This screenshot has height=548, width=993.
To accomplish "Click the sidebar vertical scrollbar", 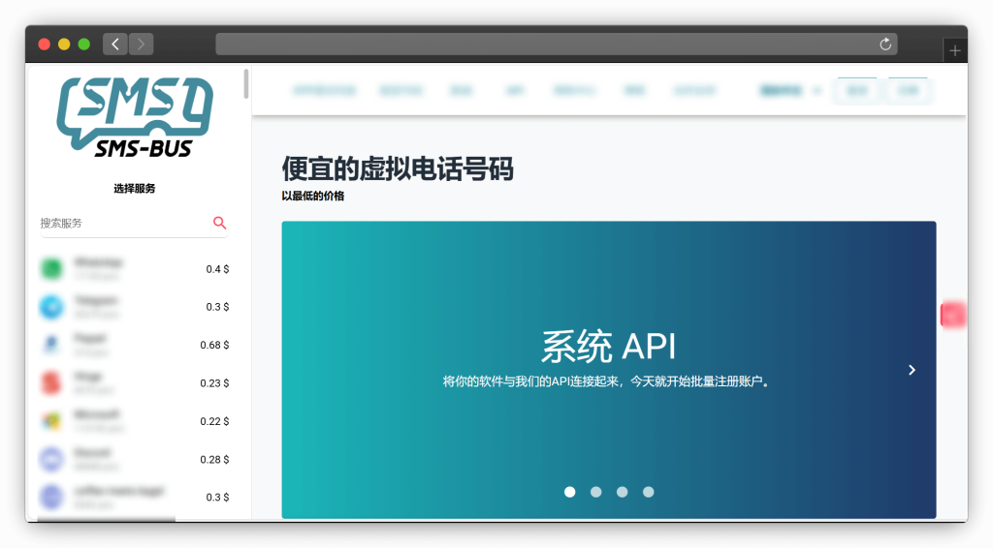I will click(x=246, y=83).
